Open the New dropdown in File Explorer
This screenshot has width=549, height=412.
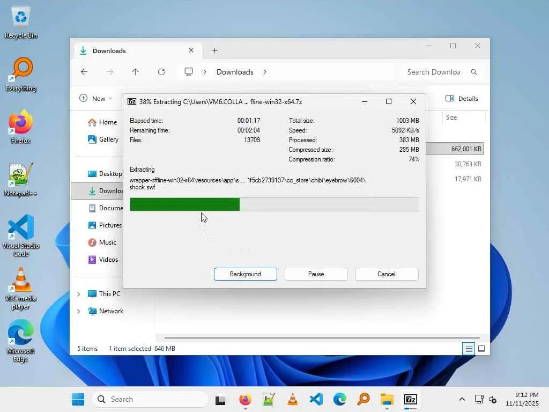pyautogui.click(x=96, y=99)
